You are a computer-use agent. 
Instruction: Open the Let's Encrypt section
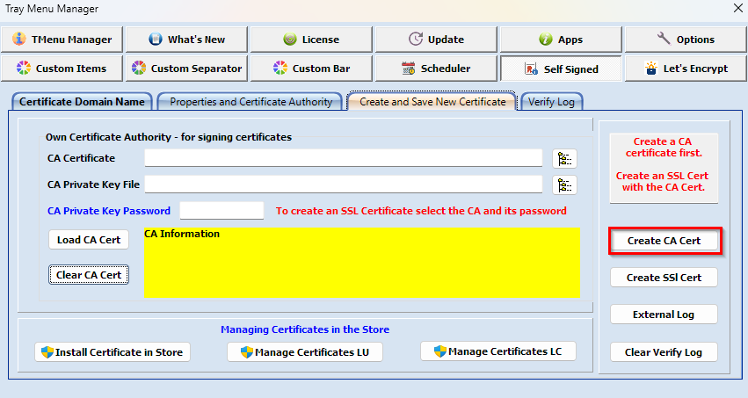[x=686, y=69]
